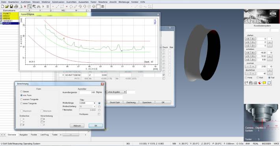Select the Horiz view radio button
280x146 pixels.
pos(246,78)
